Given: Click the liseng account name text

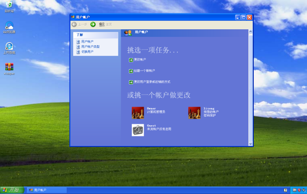Looking at the screenshot, I should (209, 109).
